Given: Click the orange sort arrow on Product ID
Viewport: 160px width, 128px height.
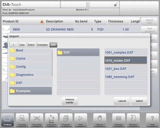Looking at the screenshot, I should coord(42,21).
